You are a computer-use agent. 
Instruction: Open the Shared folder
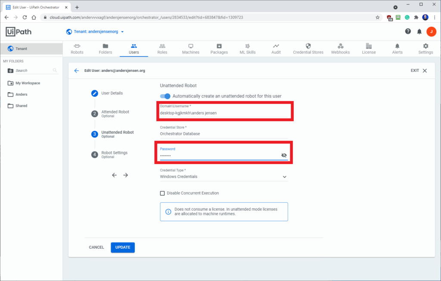pos(22,106)
